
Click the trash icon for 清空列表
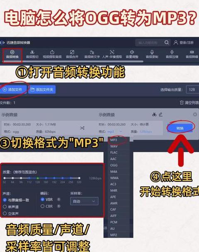coord(182,103)
